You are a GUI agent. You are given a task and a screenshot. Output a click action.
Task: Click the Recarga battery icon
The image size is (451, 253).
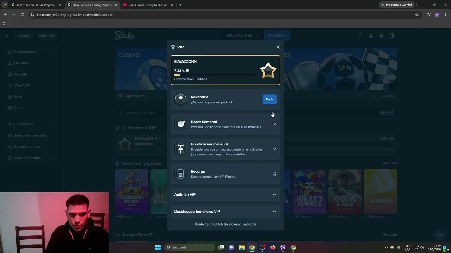pos(181,174)
